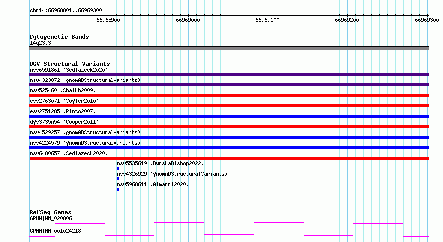Click the small blue marker under nsv5535619
Screen dimensions: 443x242
click(x=118, y=168)
